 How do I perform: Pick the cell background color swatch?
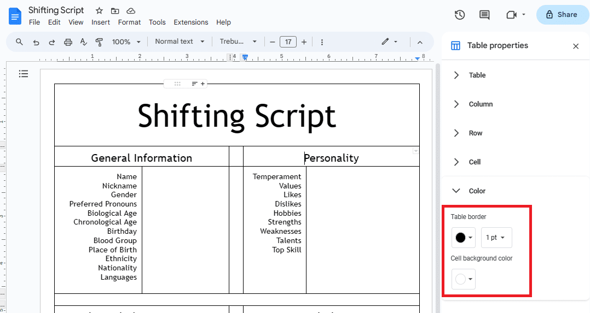pyautogui.click(x=464, y=279)
